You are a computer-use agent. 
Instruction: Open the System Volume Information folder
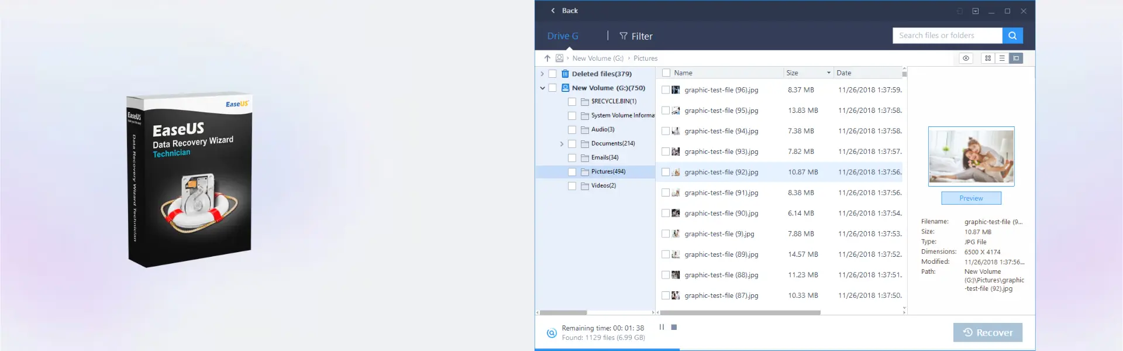tap(622, 116)
